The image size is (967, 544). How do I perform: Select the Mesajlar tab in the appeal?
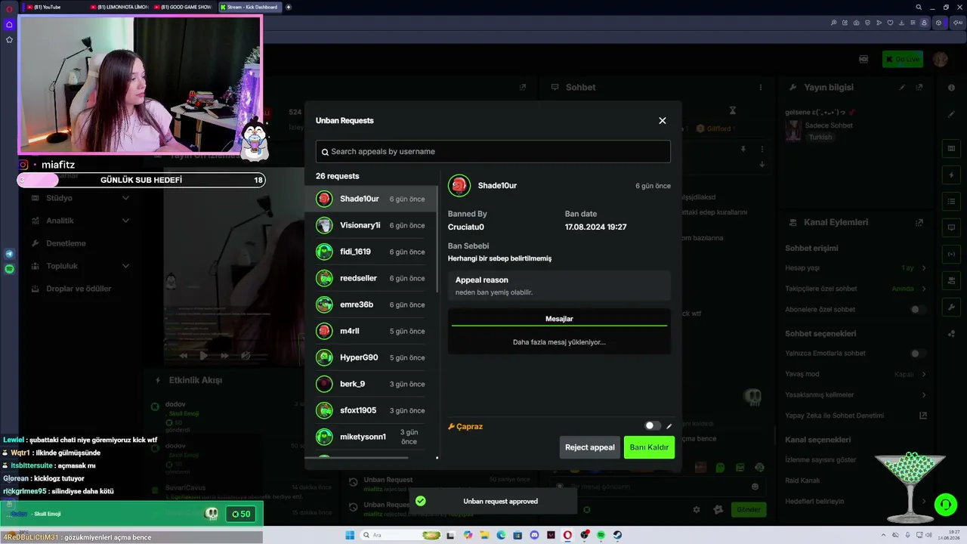(559, 319)
